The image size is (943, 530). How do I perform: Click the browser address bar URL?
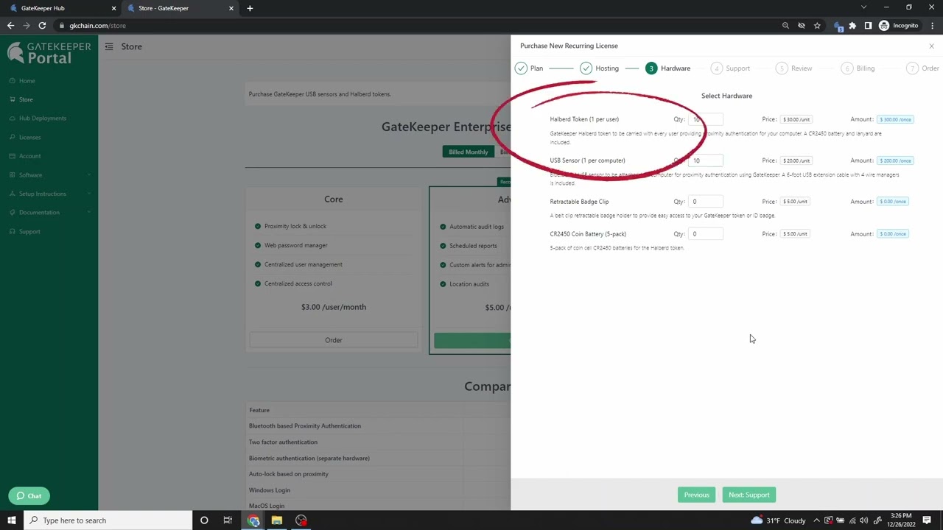(x=98, y=26)
